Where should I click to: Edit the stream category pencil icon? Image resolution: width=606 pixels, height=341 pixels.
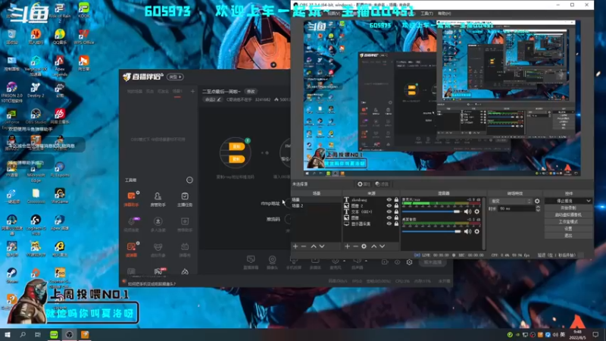pos(219,99)
